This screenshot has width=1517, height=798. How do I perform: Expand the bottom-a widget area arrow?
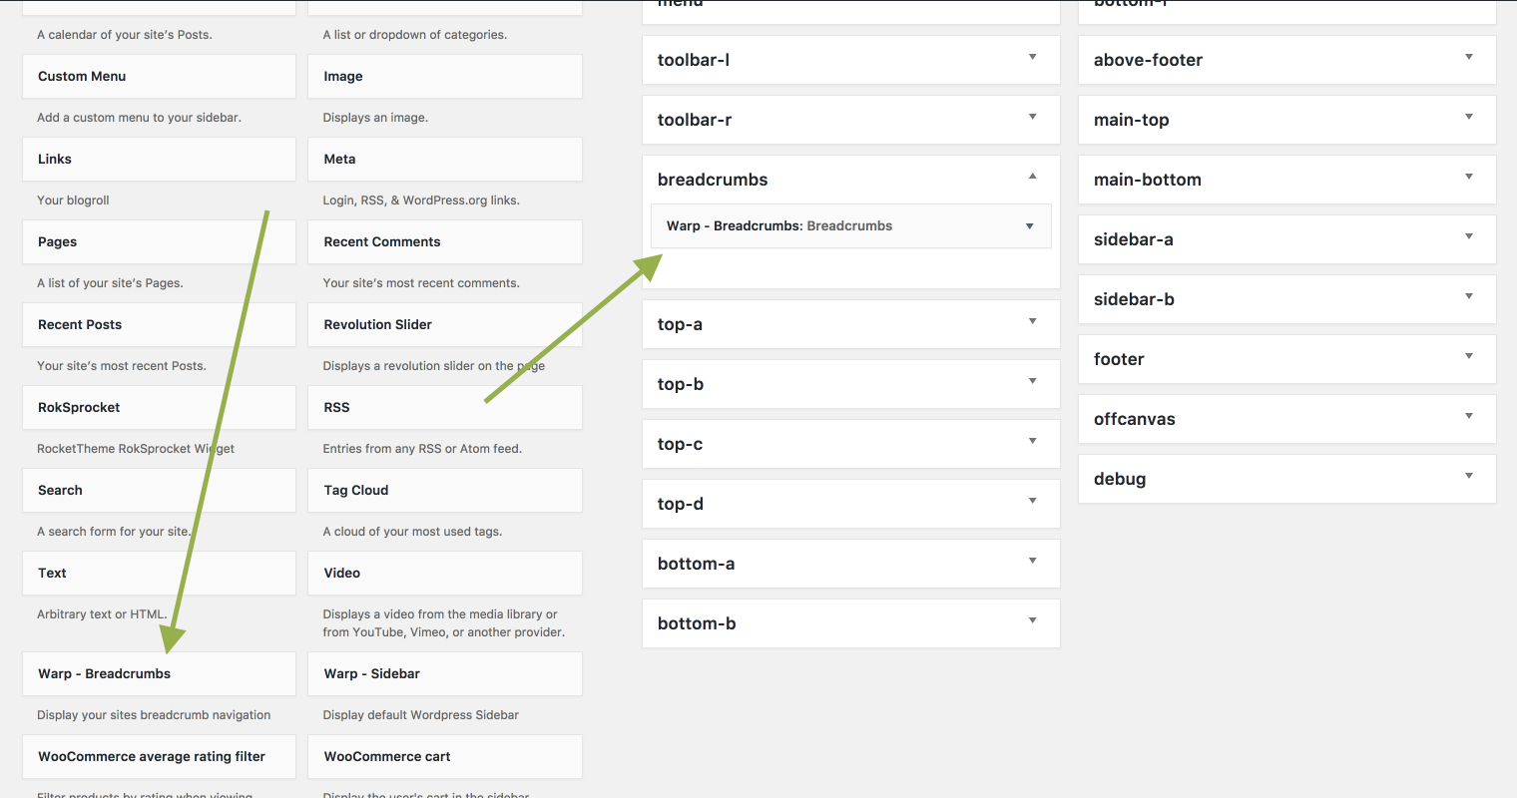coord(1033,561)
